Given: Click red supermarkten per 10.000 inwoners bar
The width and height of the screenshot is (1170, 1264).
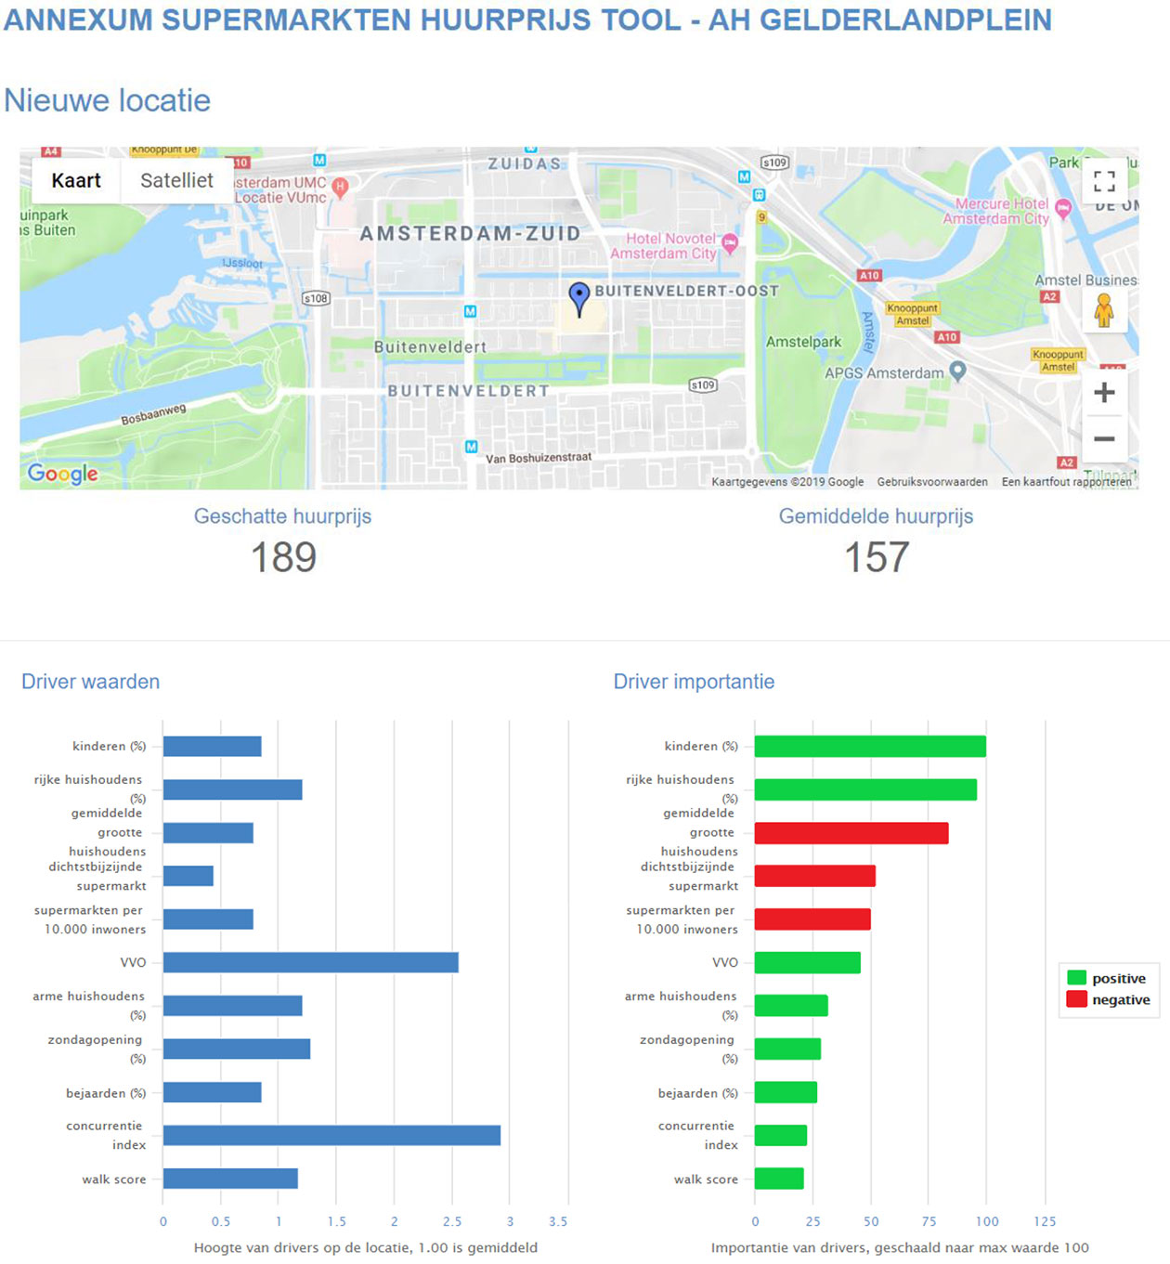Looking at the screenshot, I should (812, 919).
